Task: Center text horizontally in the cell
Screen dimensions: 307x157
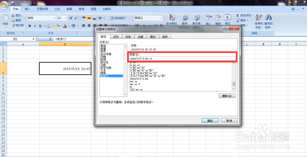Action: [x=89, y=26]
